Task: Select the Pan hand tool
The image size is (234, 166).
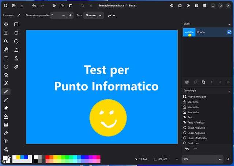Action: (x=6, y=50)
